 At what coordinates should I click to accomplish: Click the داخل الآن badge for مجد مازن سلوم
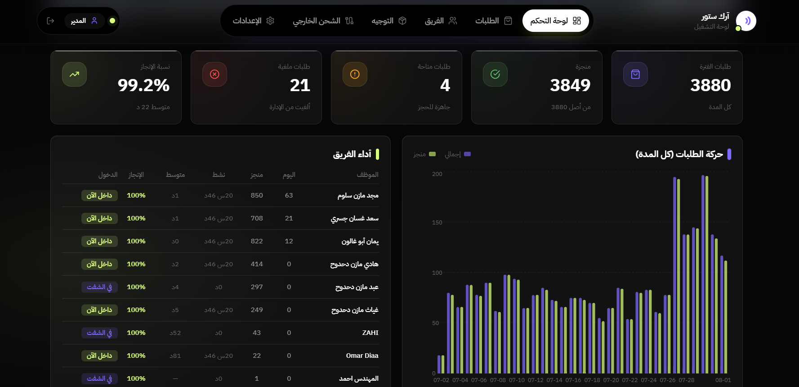(99, 195)
